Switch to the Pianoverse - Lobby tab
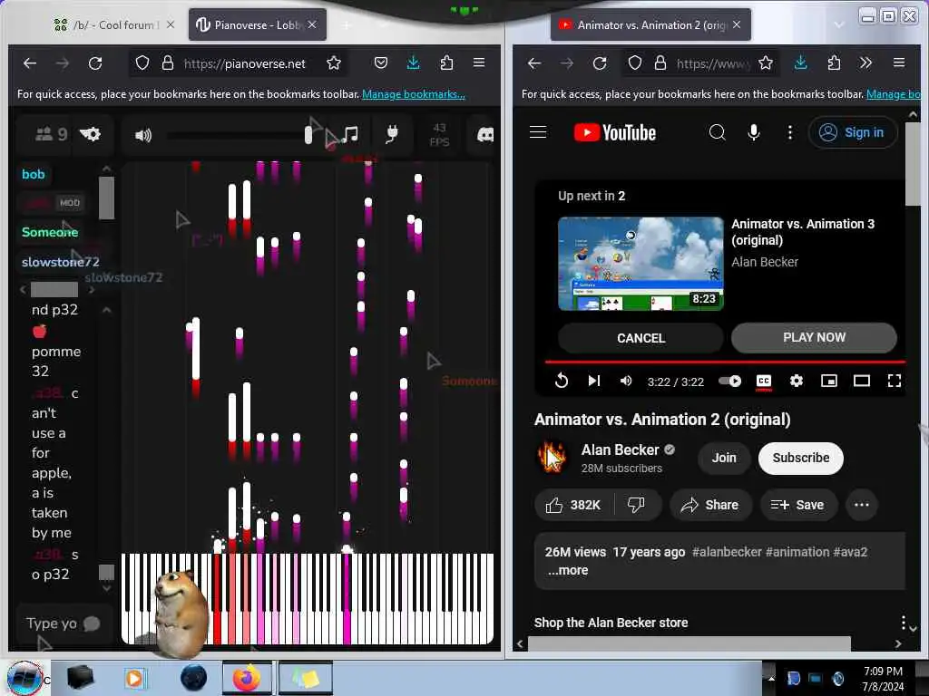929x696 pixels. click(257, 24)
